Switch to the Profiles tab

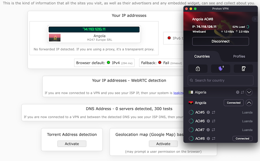click(x=239, y=56)
